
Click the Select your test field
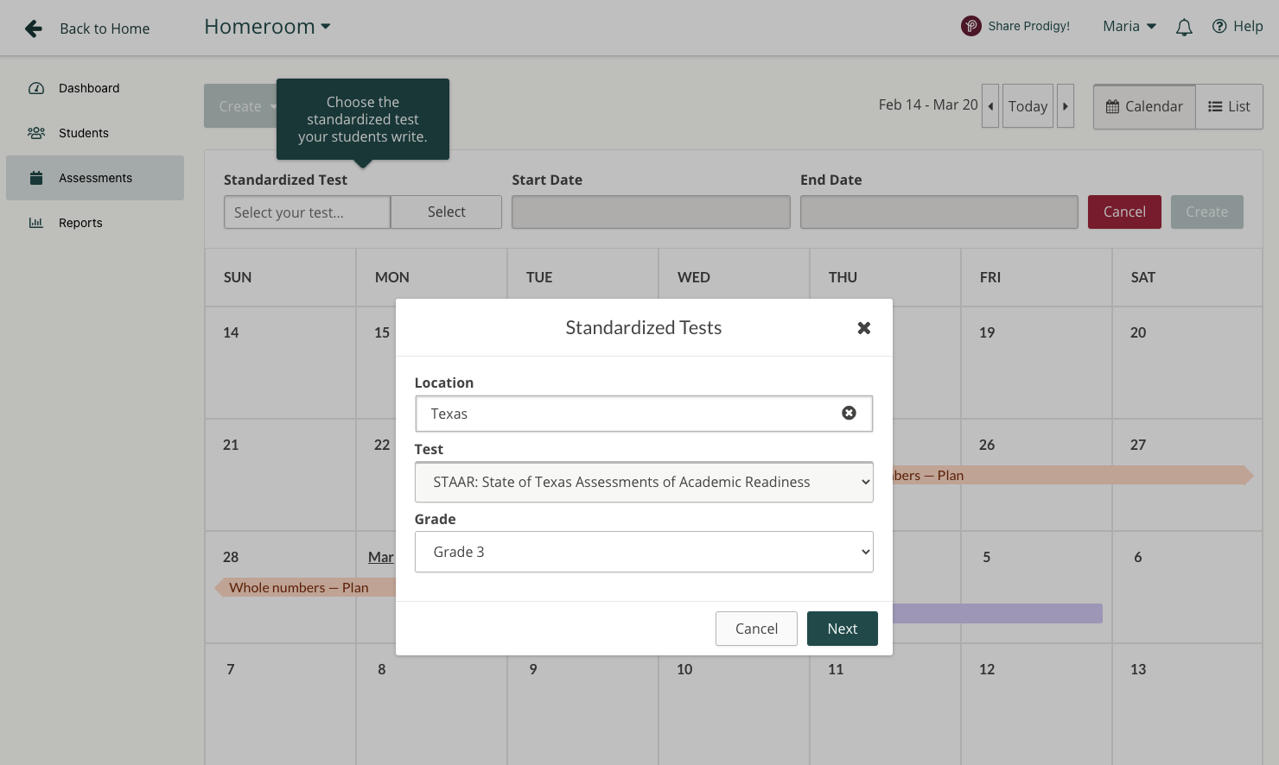(307, 212)
